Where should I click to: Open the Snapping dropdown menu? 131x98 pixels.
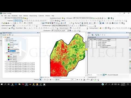pyautogui.click(x=10, y=21)
